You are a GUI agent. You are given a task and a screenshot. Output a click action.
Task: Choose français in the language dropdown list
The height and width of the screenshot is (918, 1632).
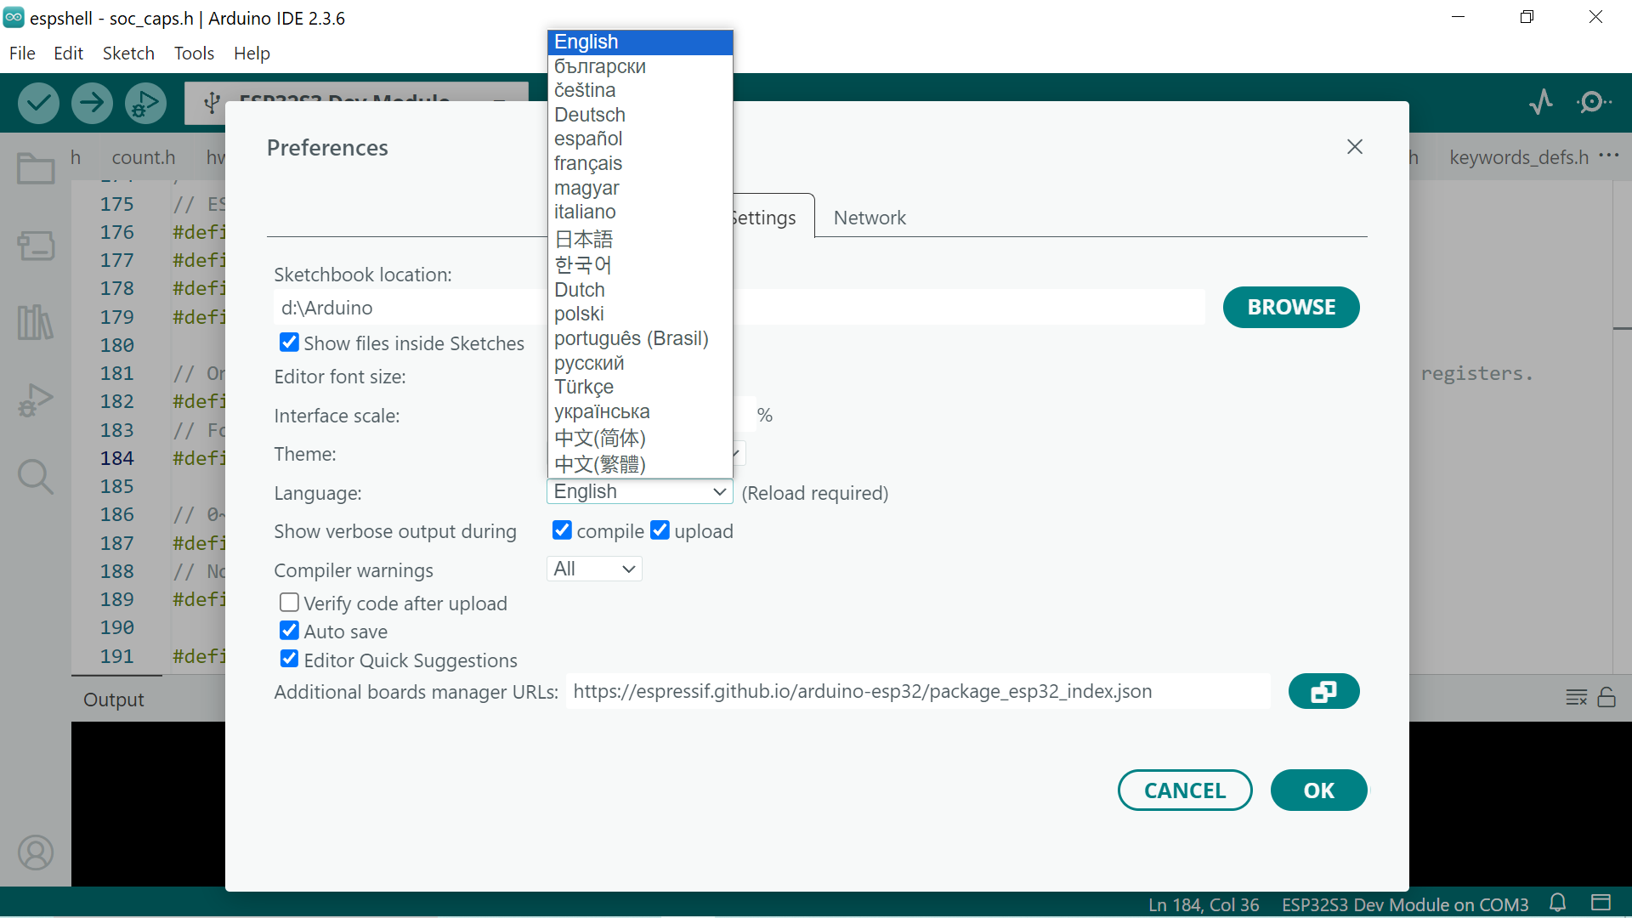(x=588, y=163)
